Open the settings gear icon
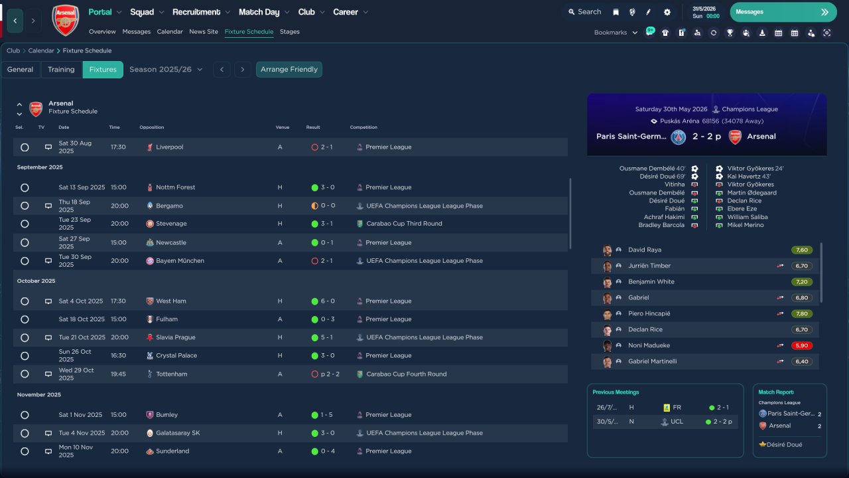849x478 pixels. click(x=667, y=12)
